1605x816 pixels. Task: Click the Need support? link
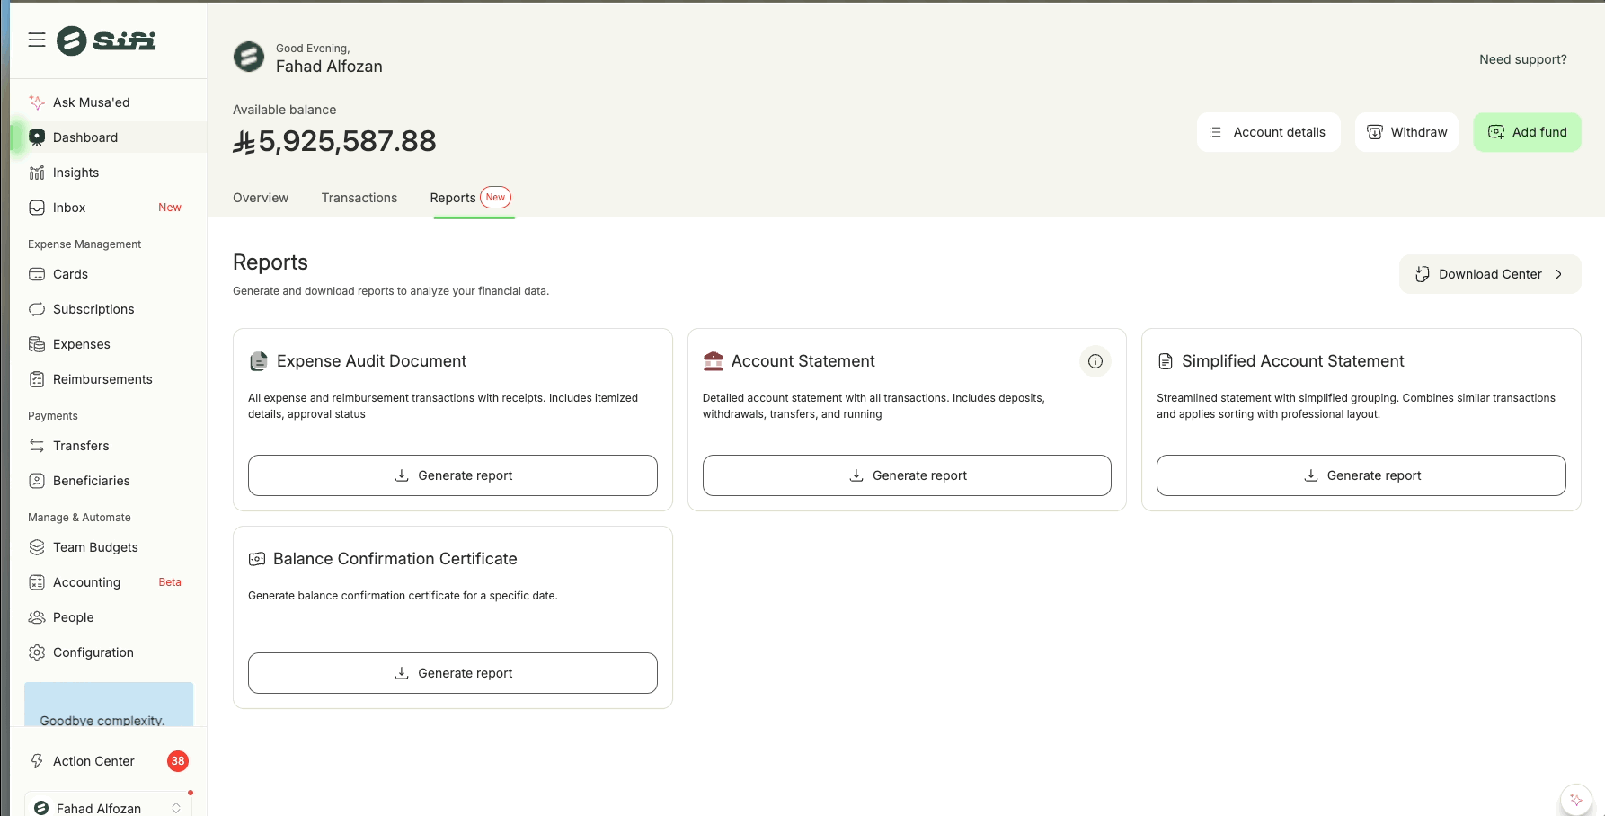coord(1522,59)
